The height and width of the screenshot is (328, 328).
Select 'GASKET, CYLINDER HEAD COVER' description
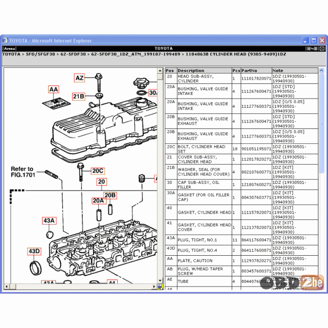(x=204, y=227)
